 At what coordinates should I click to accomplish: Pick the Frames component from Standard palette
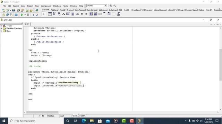pyautogui.click(x=50, y=14)
